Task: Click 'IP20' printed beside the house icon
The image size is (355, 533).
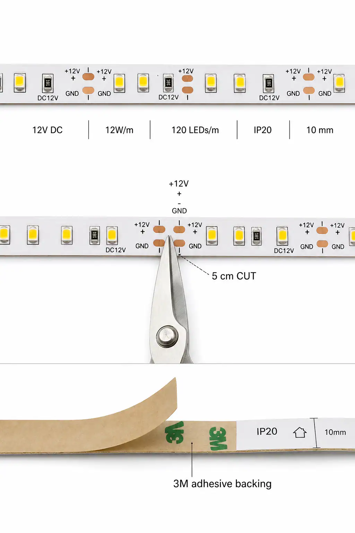Action: point(267,431)
